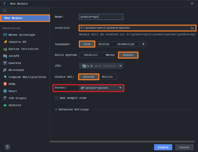This screenshot has height=152, width=198.
Task: Close the New Module dialog
Action: pyautogui.click(x=192, y=4)
